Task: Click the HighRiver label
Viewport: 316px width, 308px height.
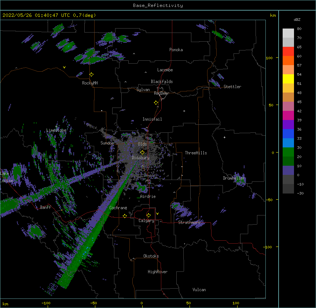Action: [158, 272]
